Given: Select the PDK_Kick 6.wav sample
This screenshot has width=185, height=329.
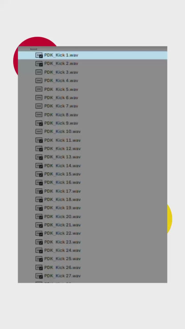Looking at the screenshot, I should coord(92,97).
